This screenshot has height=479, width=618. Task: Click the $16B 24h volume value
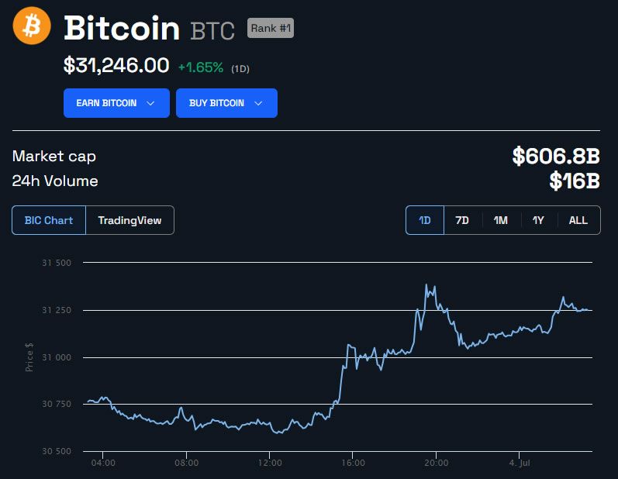[575, 181]
